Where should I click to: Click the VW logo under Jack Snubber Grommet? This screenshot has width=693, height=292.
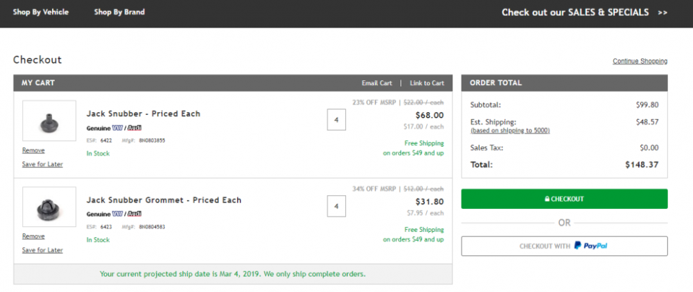(x=117, y=214)
